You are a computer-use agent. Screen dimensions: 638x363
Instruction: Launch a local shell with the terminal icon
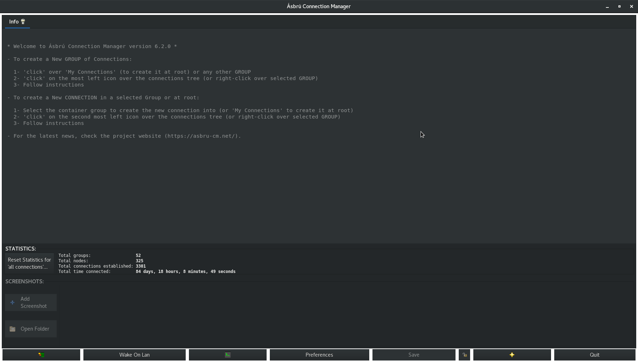coord(227,354)
